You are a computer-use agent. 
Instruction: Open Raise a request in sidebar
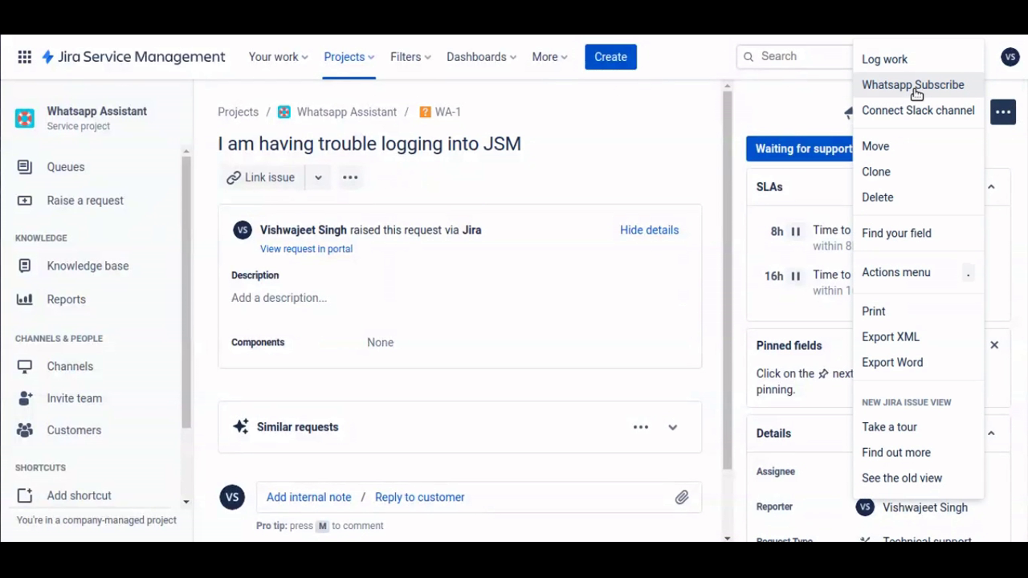tap(85, 201)
